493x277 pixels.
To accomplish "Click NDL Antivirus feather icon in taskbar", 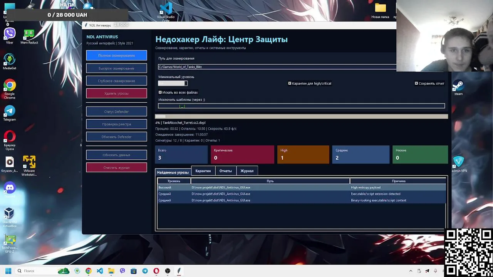I will click(x=179, y=271).
